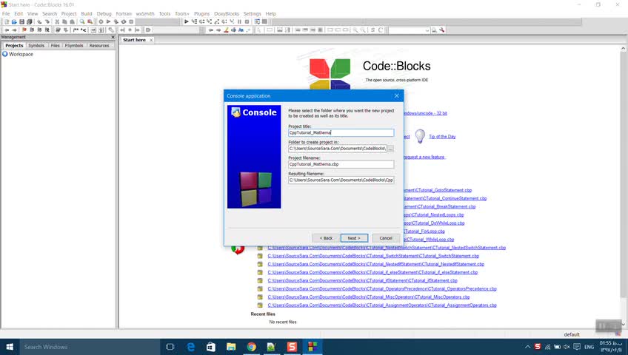Click the Debug / Continue play icon
Screen dimensions: 628x355
186,21
